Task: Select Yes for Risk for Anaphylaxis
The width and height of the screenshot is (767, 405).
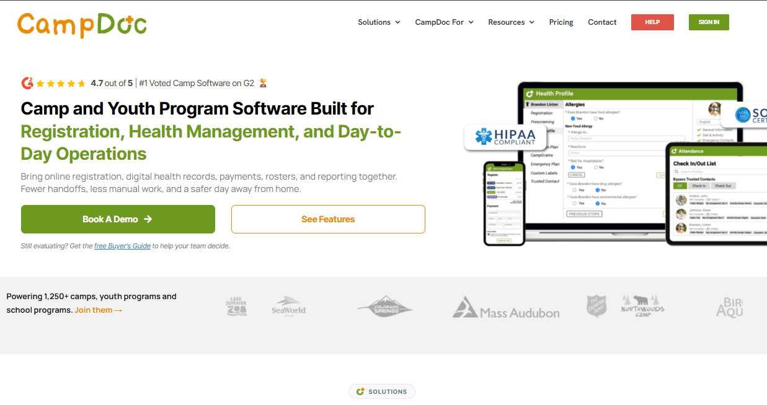Action: [x=573, y=167]
